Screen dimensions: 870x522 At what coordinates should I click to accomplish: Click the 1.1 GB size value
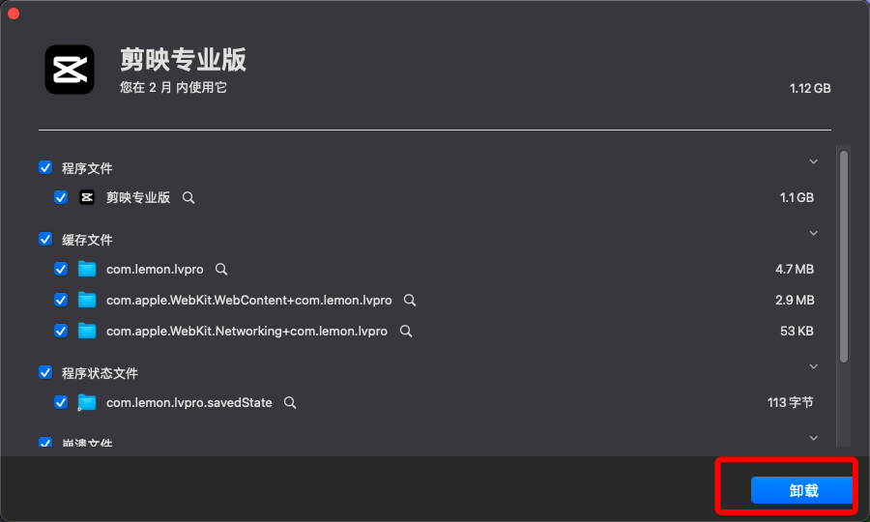(797, 197)
